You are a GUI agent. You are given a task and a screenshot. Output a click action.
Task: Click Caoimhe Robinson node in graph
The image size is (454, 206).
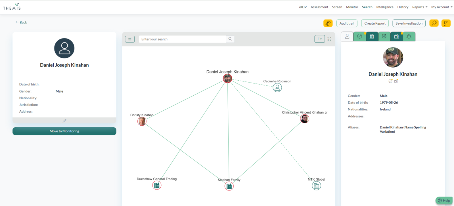[277, 88]
